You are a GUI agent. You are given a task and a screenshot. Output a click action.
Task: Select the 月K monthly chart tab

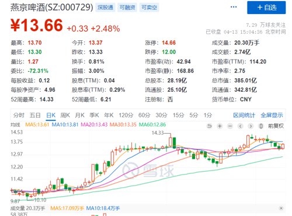click(x=79, y=115)
